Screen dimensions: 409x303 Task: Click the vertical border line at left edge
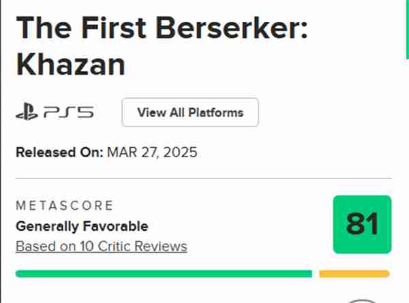coord(2,150)
